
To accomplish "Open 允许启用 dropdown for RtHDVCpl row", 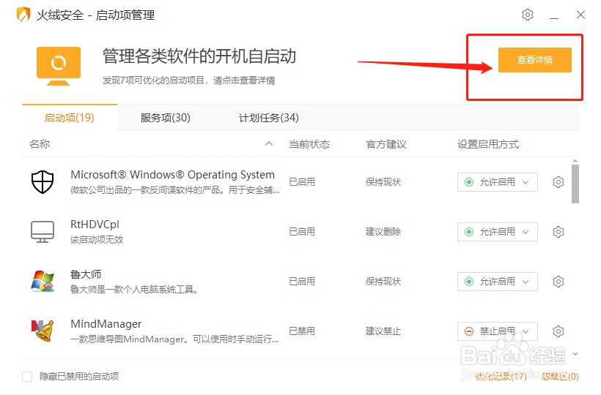I will [x=497, y=232].
